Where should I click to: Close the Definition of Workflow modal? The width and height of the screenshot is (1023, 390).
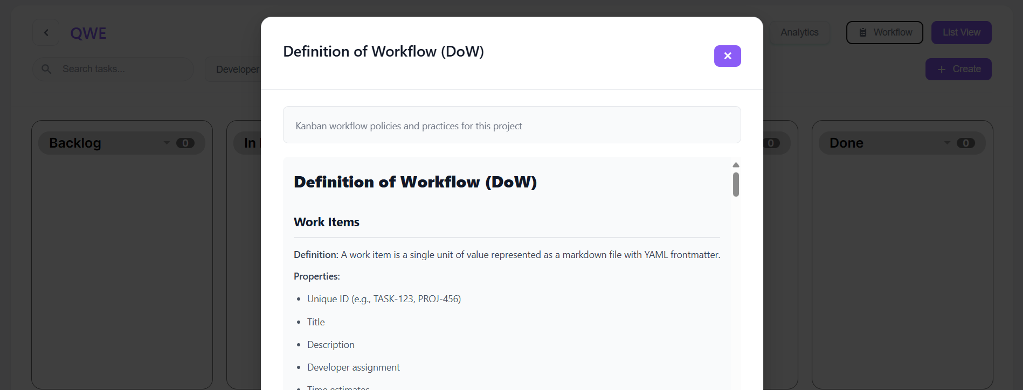[x=727, y=56]
